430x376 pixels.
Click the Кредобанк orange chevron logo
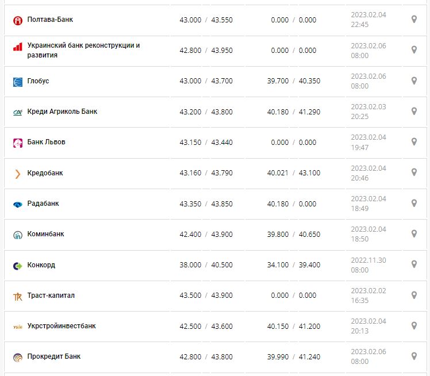pyautogui.click(x=17, y=173)
